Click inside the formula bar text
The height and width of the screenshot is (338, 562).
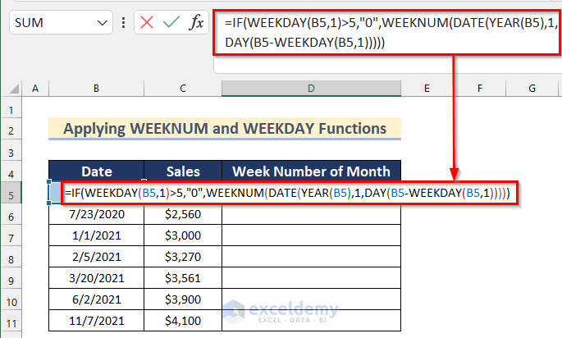click(x=386, y=33)
